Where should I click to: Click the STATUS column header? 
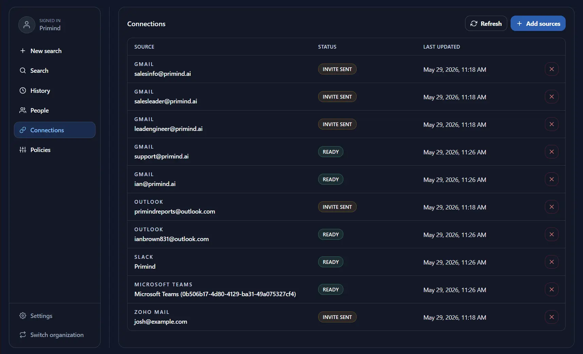pyautogui.click(x=327, y=47)
